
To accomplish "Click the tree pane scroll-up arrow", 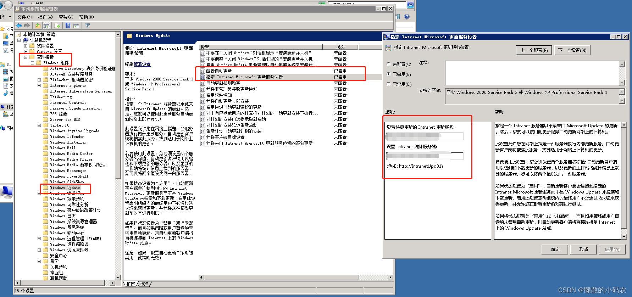I will [118, 35].
